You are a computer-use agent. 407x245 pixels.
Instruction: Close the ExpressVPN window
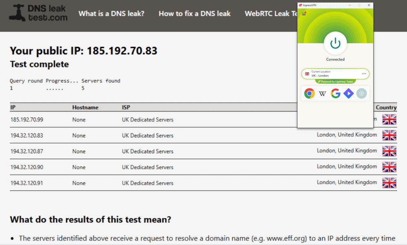pyautogui.click(x=369, y=5)
